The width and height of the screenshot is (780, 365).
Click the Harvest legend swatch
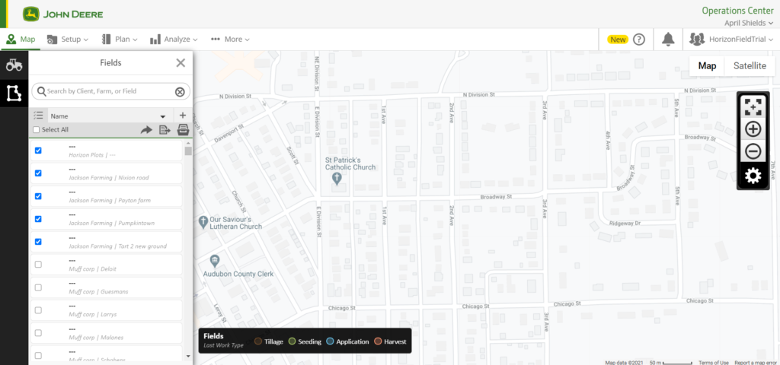click(x=378, y=341)
